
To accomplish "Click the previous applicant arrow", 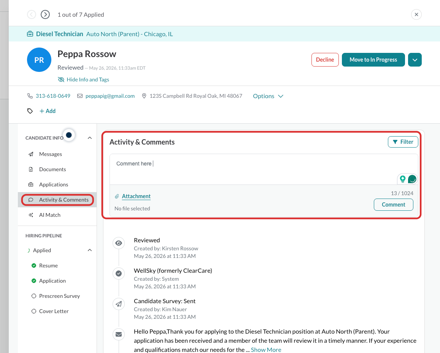I will point(32,14).
